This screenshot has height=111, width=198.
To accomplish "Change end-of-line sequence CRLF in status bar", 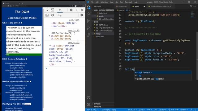I will (x=155, y=110).
